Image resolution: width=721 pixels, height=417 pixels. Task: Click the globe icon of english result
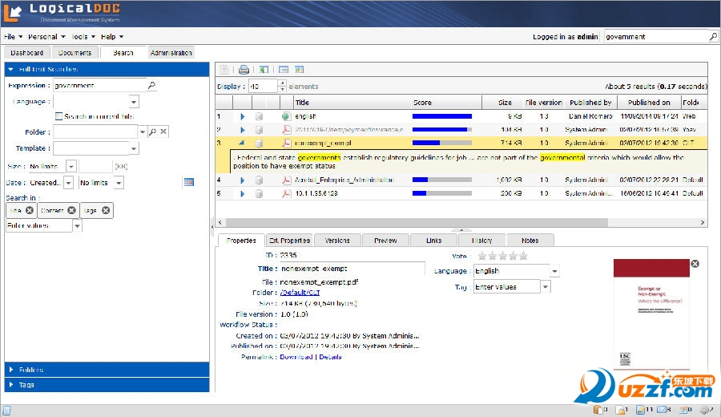pyautogui.click(x=286, y=116)
